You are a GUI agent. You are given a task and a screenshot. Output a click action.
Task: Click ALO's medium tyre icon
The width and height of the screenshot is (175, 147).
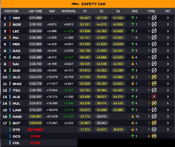(x=154, y=77)
